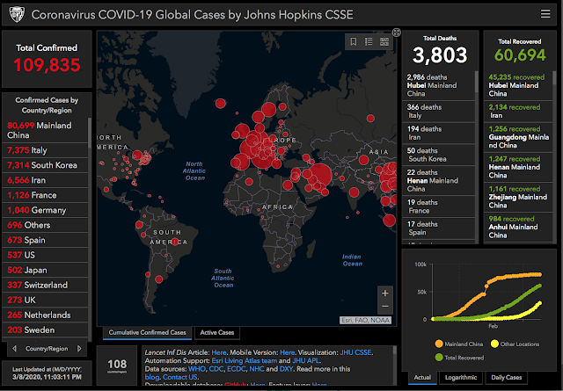Open Esri, FAO, NOAA attribution

click(365, 320)
